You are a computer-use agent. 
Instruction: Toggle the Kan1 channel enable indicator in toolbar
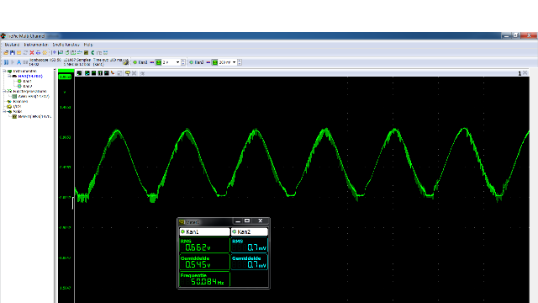[x=134, y=62]
